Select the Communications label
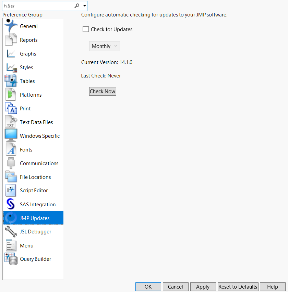Image resolution: width=288 pixels, height=292 pixels. [x=39, y=163]
